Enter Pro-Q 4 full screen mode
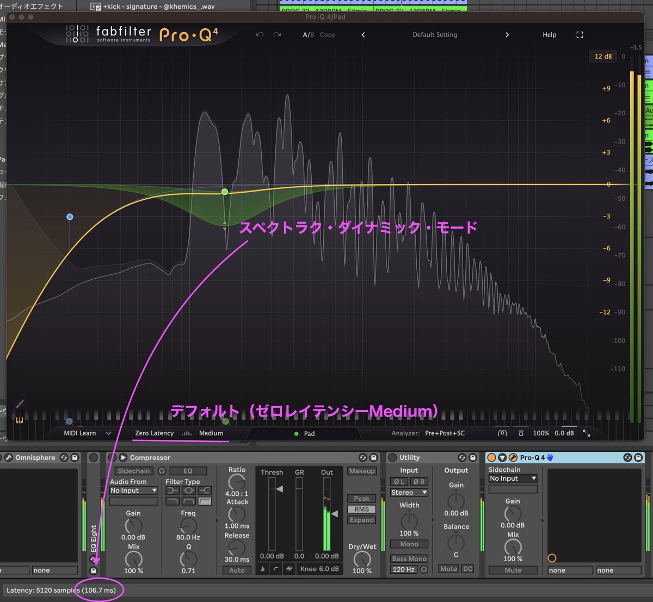653x602 pixels. point(580,35)
